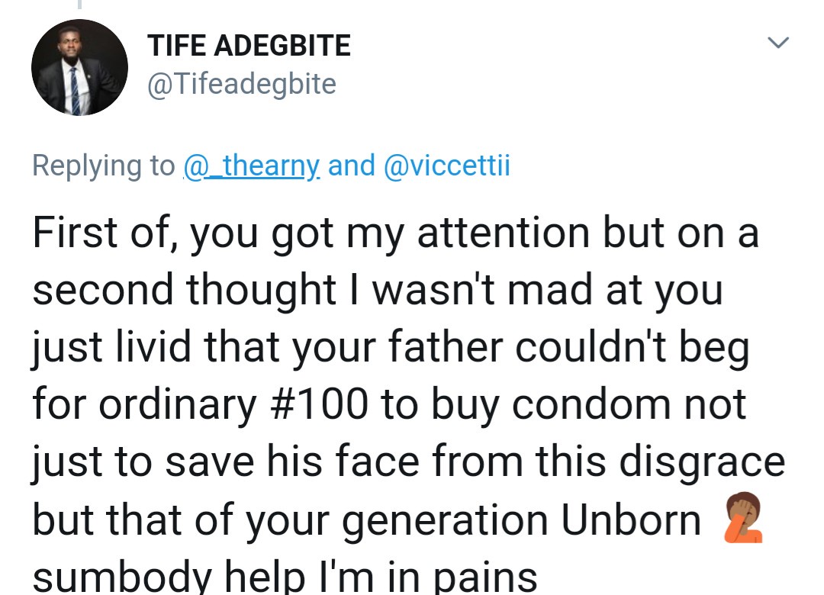The height and width of the screenshot is (595, 824).
Task: Click the word "Unborn" in the tweet
Action: pos(631,520)
